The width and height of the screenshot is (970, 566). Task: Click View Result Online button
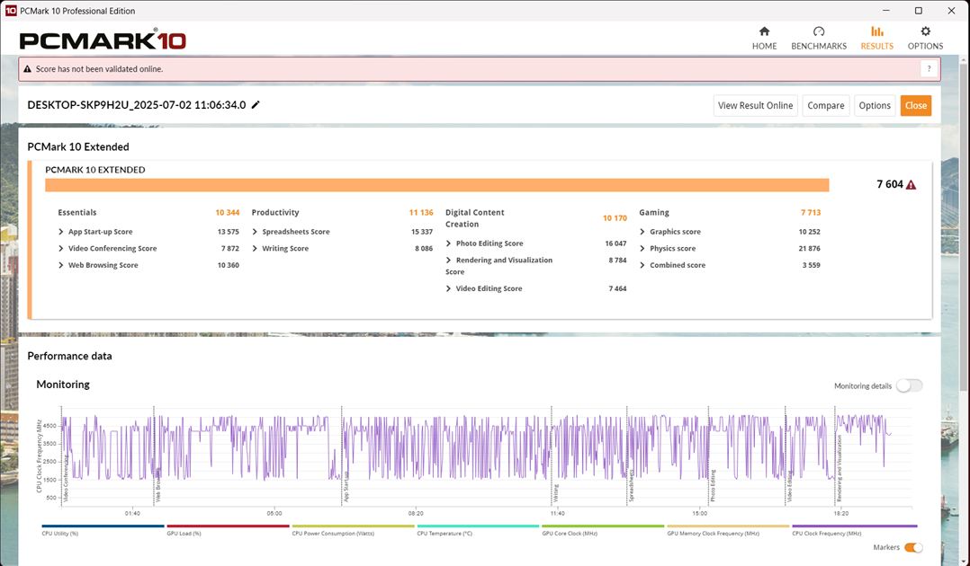point(755,106)
